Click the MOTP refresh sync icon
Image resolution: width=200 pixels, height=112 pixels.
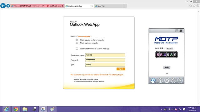[167, 80]
